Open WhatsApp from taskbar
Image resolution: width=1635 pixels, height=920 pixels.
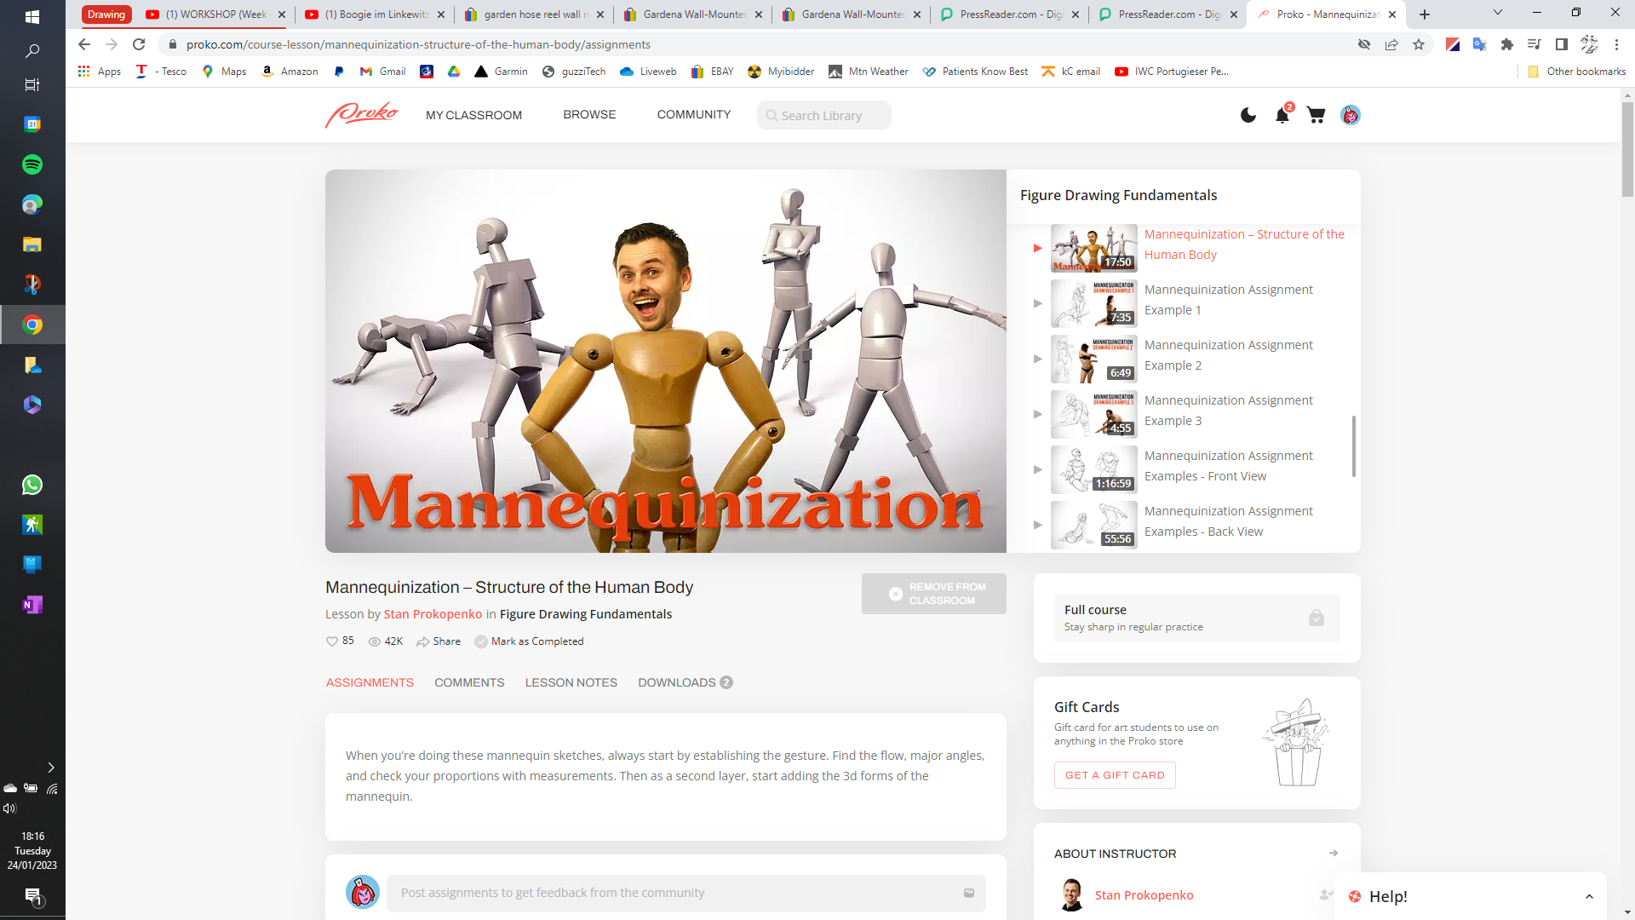(32, 485)
